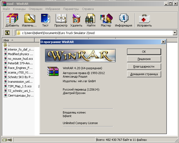The width and height of the screenshot is (179, 143).
Task: Select file TSM_Map_1.5.scs
Action: pos(18,86)
